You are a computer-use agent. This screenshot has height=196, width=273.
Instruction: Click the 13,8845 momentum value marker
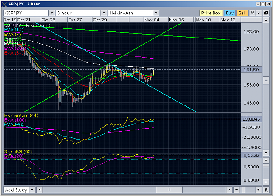pyautogui.click(x=251, y=119)
